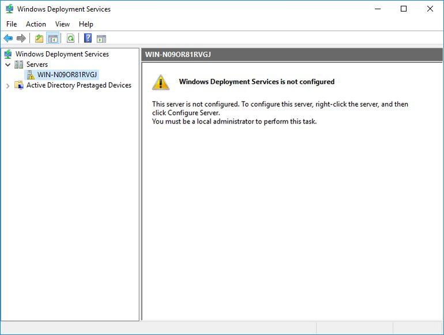Minimize the Windows Deployment Services window

pyautogui.click(x=378, y=9)
